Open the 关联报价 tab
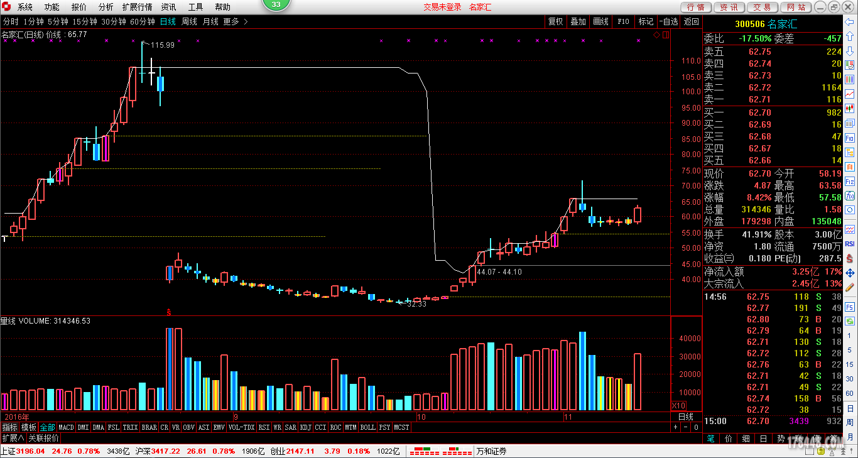The image size is (858, 458). (43, 438)
